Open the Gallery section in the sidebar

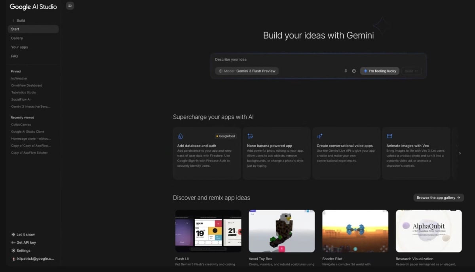[x=17, y=38]
